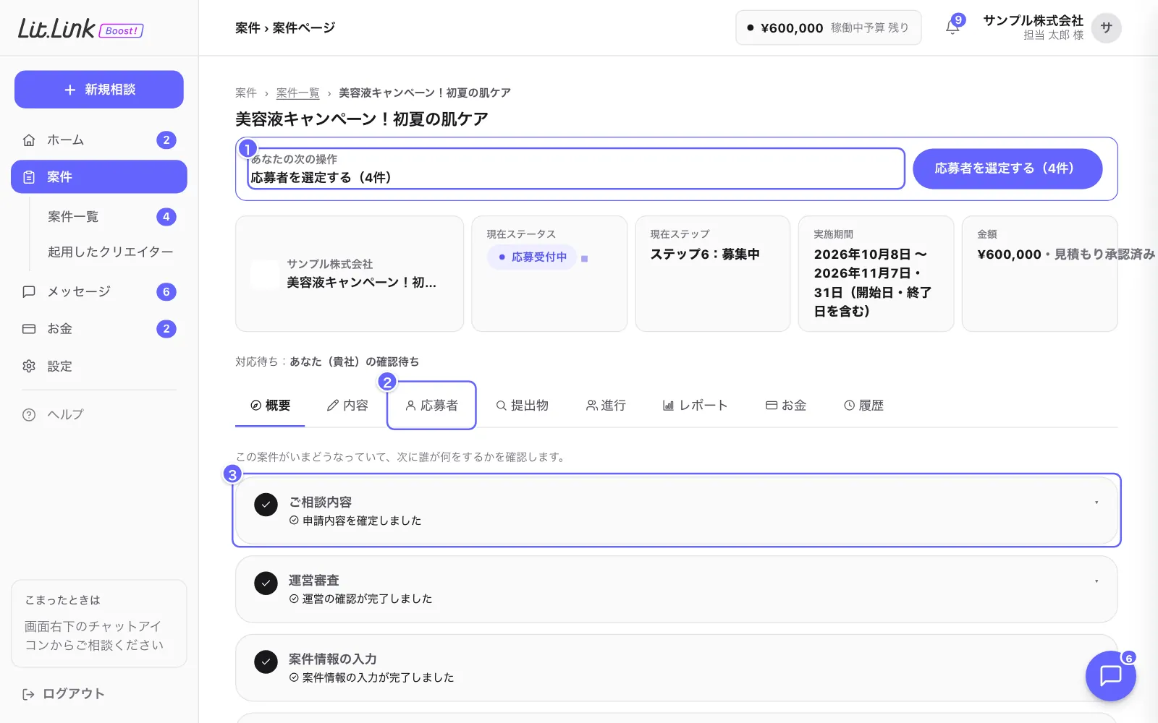
Task: Click the ¥600,000 budget remaining badge
Action: tap(828, 28)
